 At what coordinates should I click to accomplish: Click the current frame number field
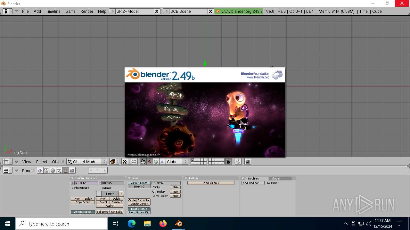pyautogui.click(x=98, y=171)
